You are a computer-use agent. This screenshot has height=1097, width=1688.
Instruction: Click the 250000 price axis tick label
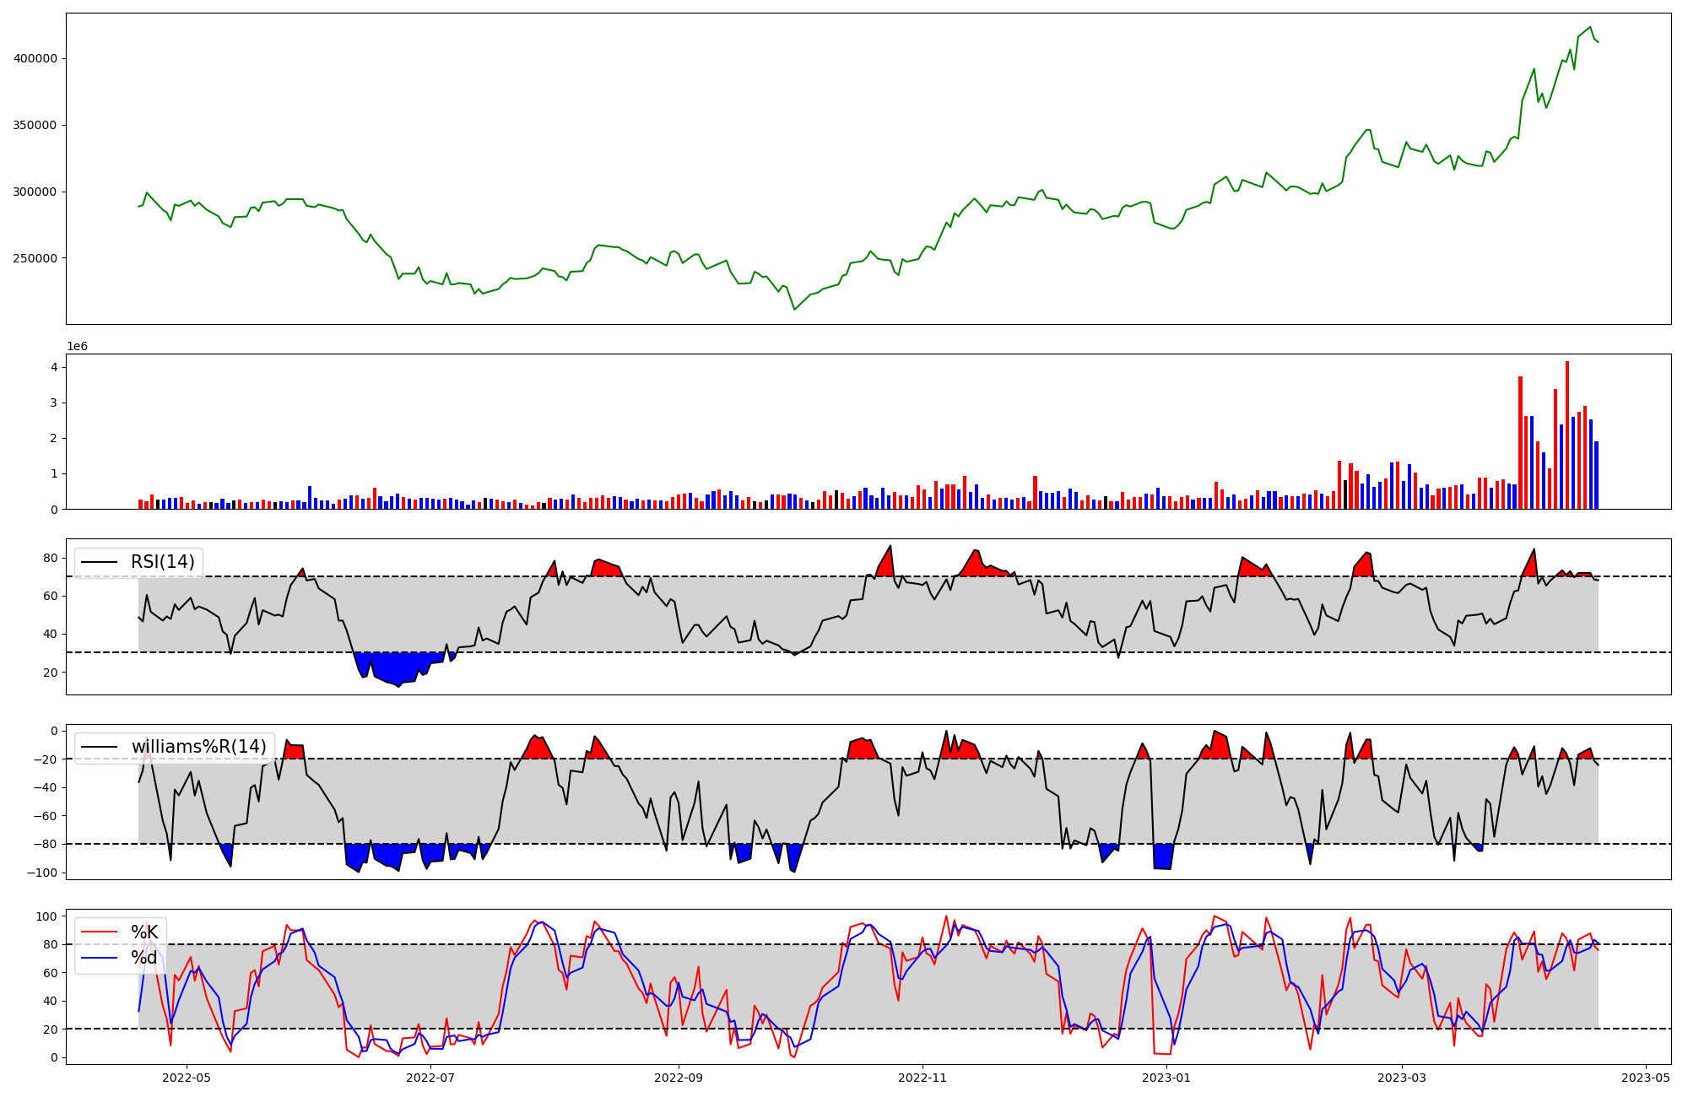pos(35,258)
